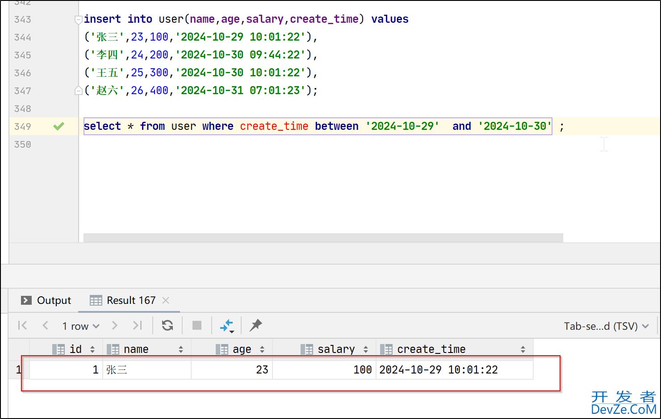Viewport: 661px width, 419px height.
Task: Click line number 349 in the gutter
Action: pyautogui.click(x=23, y=126)
